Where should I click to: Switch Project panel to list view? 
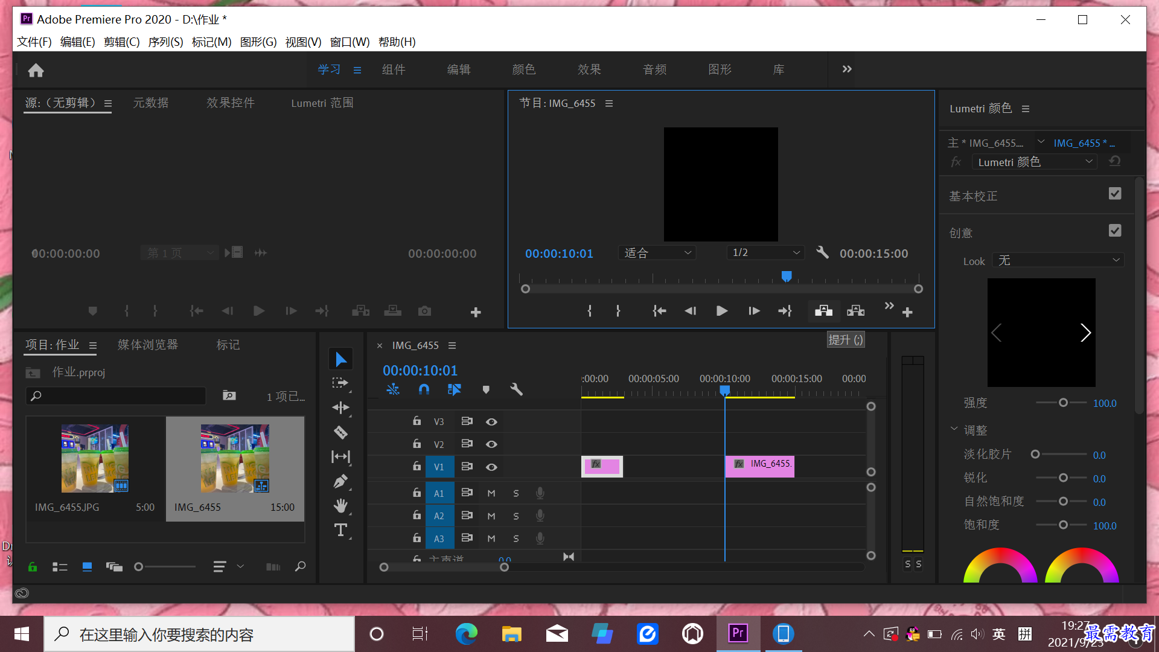click(60, 567)
